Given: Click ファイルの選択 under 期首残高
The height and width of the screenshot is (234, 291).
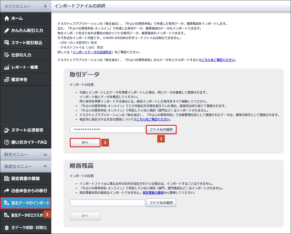Looking at the screenshot, I should pyautogui.click(x=161, y=203).
